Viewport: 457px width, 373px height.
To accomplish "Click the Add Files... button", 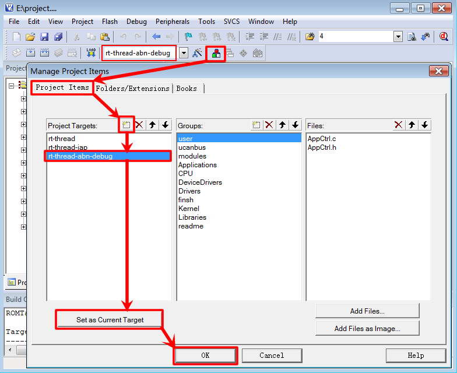I will click(367, 311).
